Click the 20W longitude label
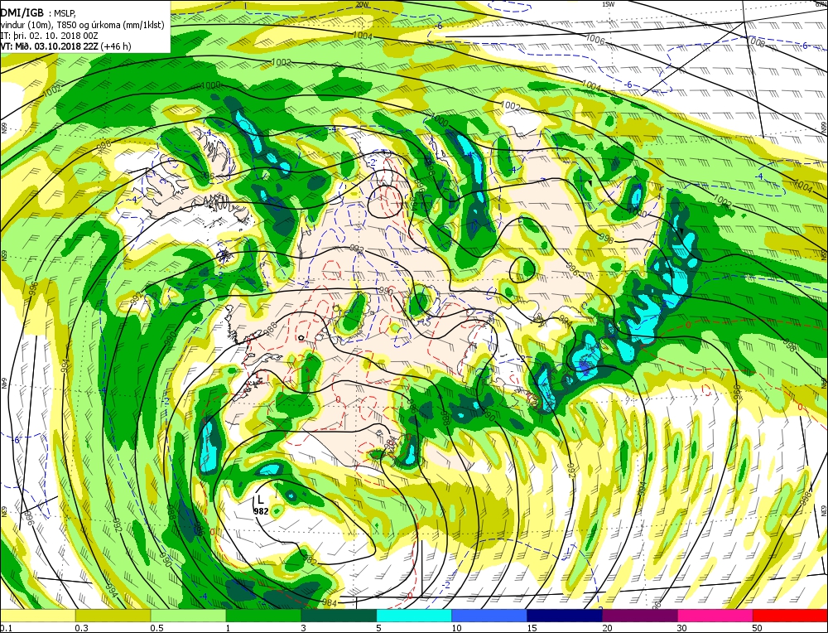Image resolution: width=828 pixels, height=633 pixels. (x=362, y=4)
